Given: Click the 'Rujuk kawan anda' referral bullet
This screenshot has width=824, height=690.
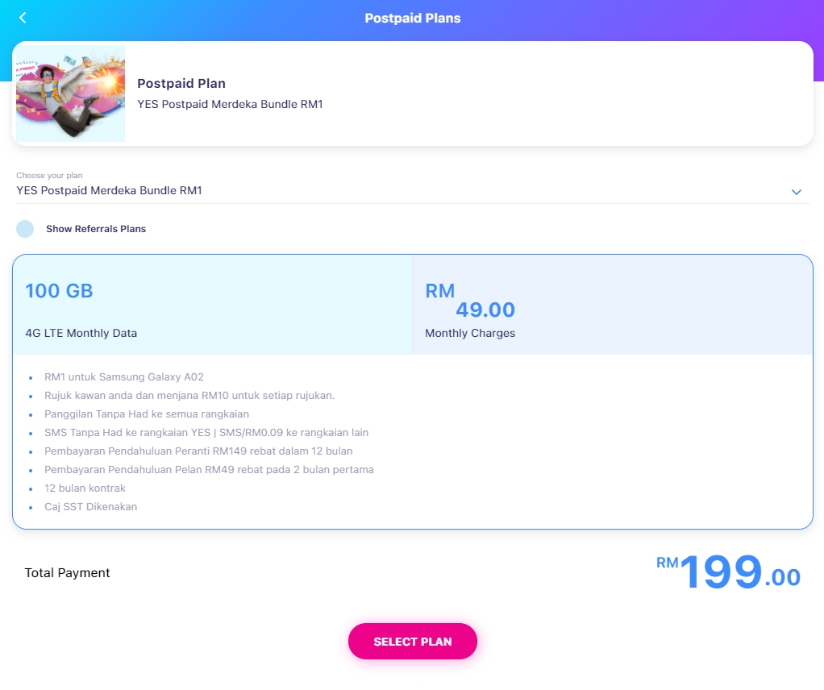Looking at the screenshot, I should click(x=189, y=395).
